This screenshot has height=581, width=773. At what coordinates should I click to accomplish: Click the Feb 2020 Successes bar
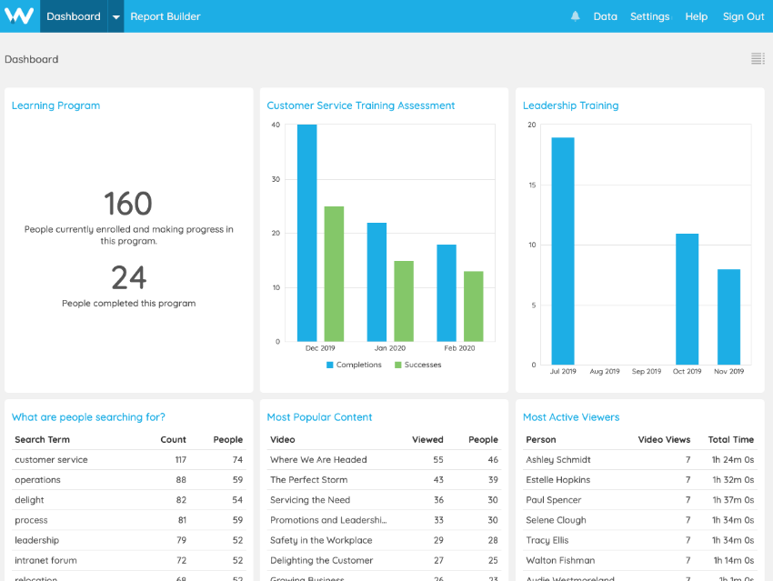pos(473,306)
